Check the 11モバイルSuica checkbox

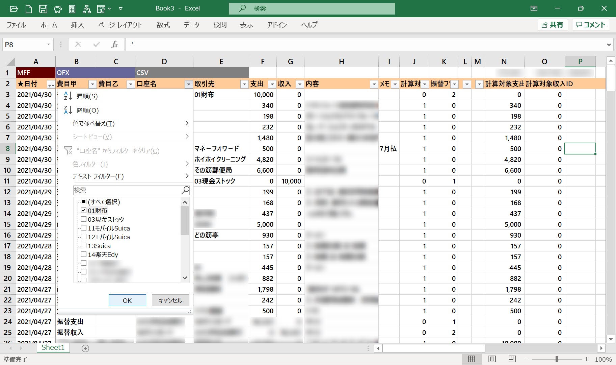(84, 228)
